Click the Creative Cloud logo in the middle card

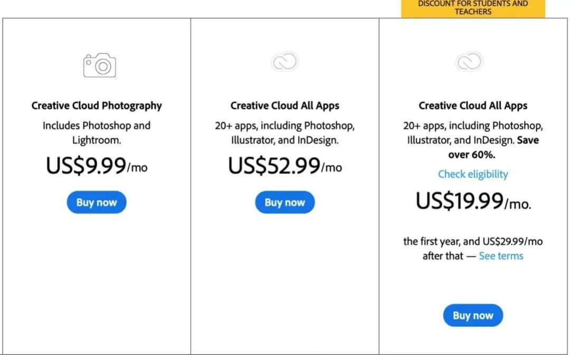click(x=284, y=62)
